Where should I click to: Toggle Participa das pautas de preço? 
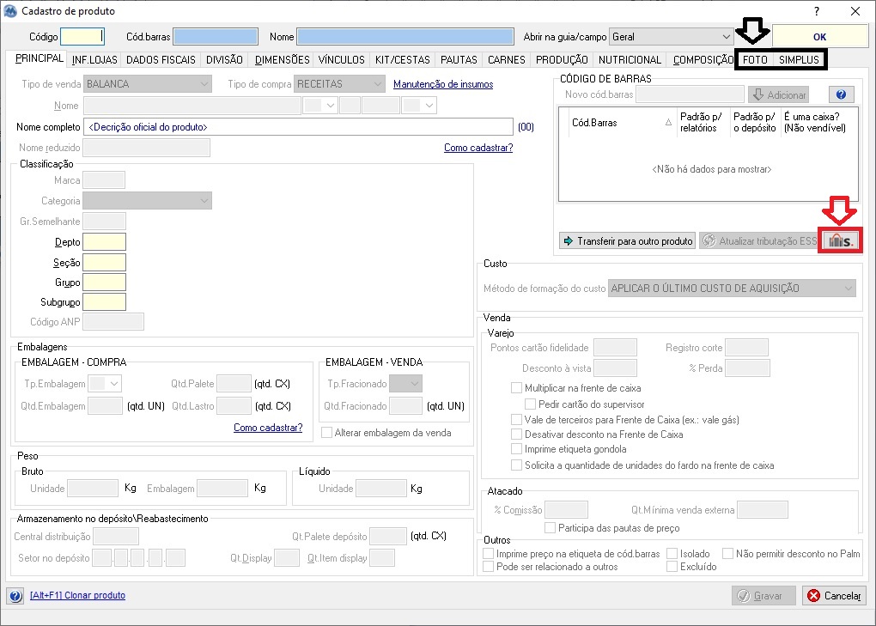click(x=550, y=528)
